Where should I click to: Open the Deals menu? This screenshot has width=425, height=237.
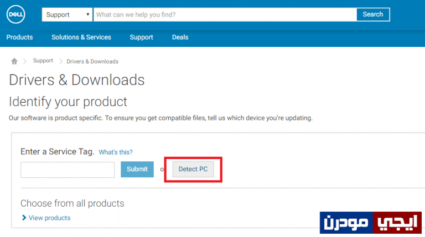pyautogui.click(x=180, y=38)
